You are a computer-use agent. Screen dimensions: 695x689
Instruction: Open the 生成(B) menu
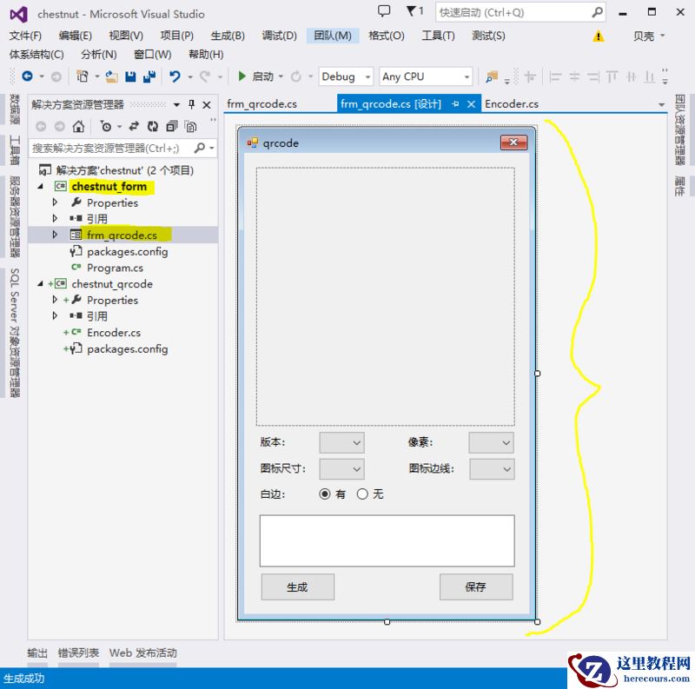tap(227, 36)
